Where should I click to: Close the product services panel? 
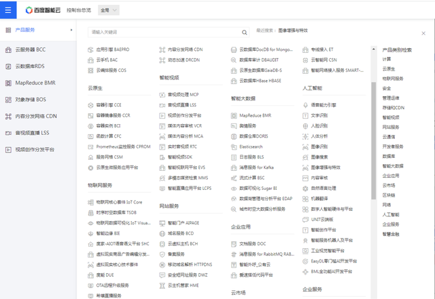click(423, 33)
